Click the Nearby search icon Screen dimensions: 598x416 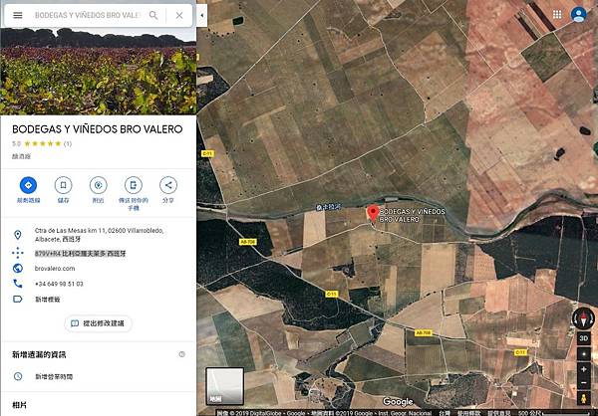[x=99, y=185]
